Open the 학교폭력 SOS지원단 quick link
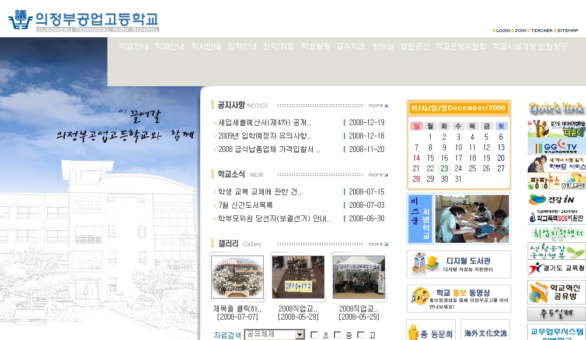Screen dimensions: 586x340 pos(556,217)
